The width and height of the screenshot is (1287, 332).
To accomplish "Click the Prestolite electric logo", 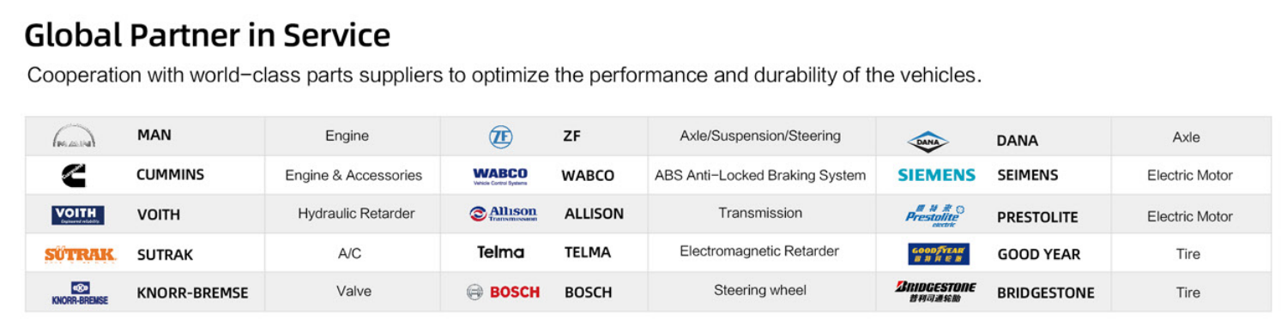I will [934, 215].
